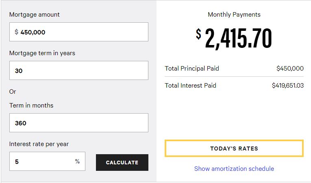This screenshot has height=183, width=311.
Task: Select the $450,000 total principal value
Action: tap(290, 69)
